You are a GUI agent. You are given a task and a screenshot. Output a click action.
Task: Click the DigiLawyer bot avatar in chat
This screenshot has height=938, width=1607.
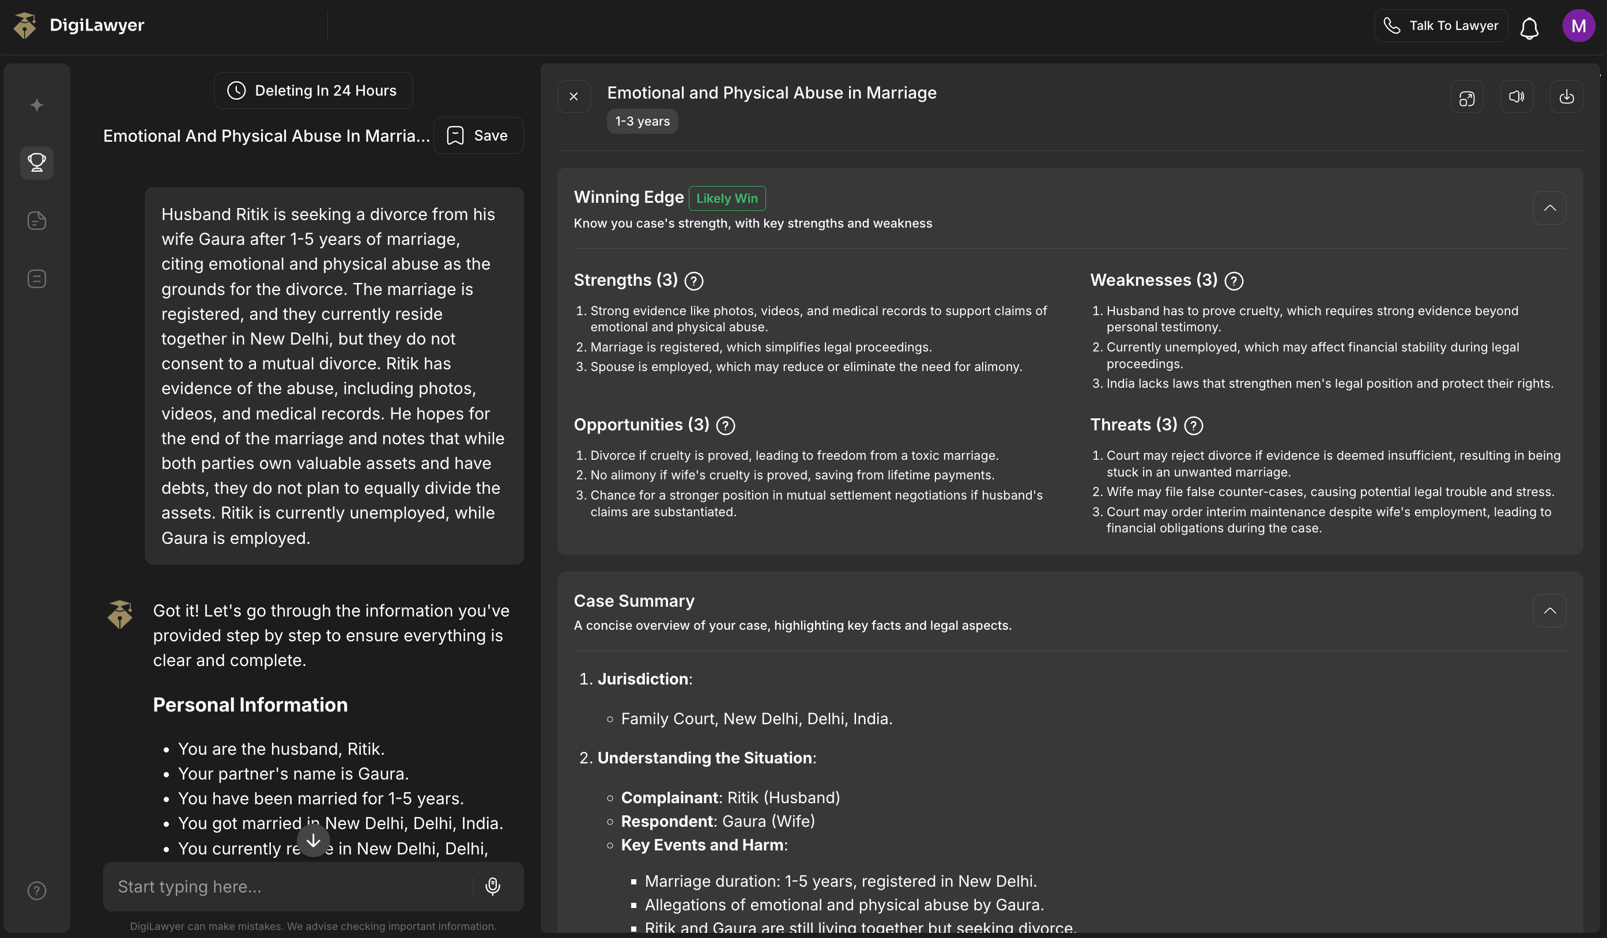120,614
